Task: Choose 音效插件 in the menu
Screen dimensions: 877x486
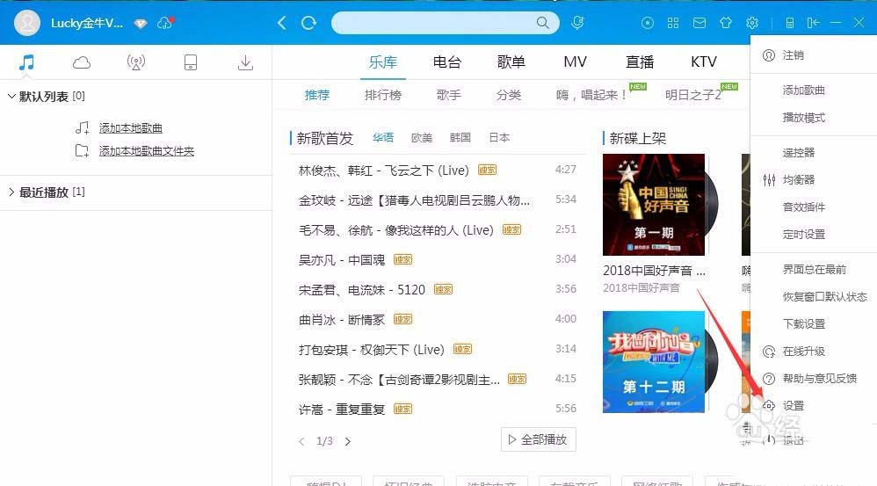Action: tap(804, 207)
